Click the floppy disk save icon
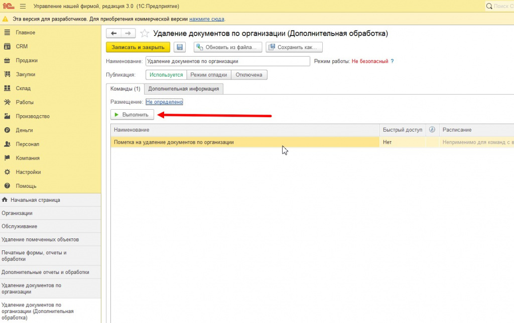 (x=180, y=47)
